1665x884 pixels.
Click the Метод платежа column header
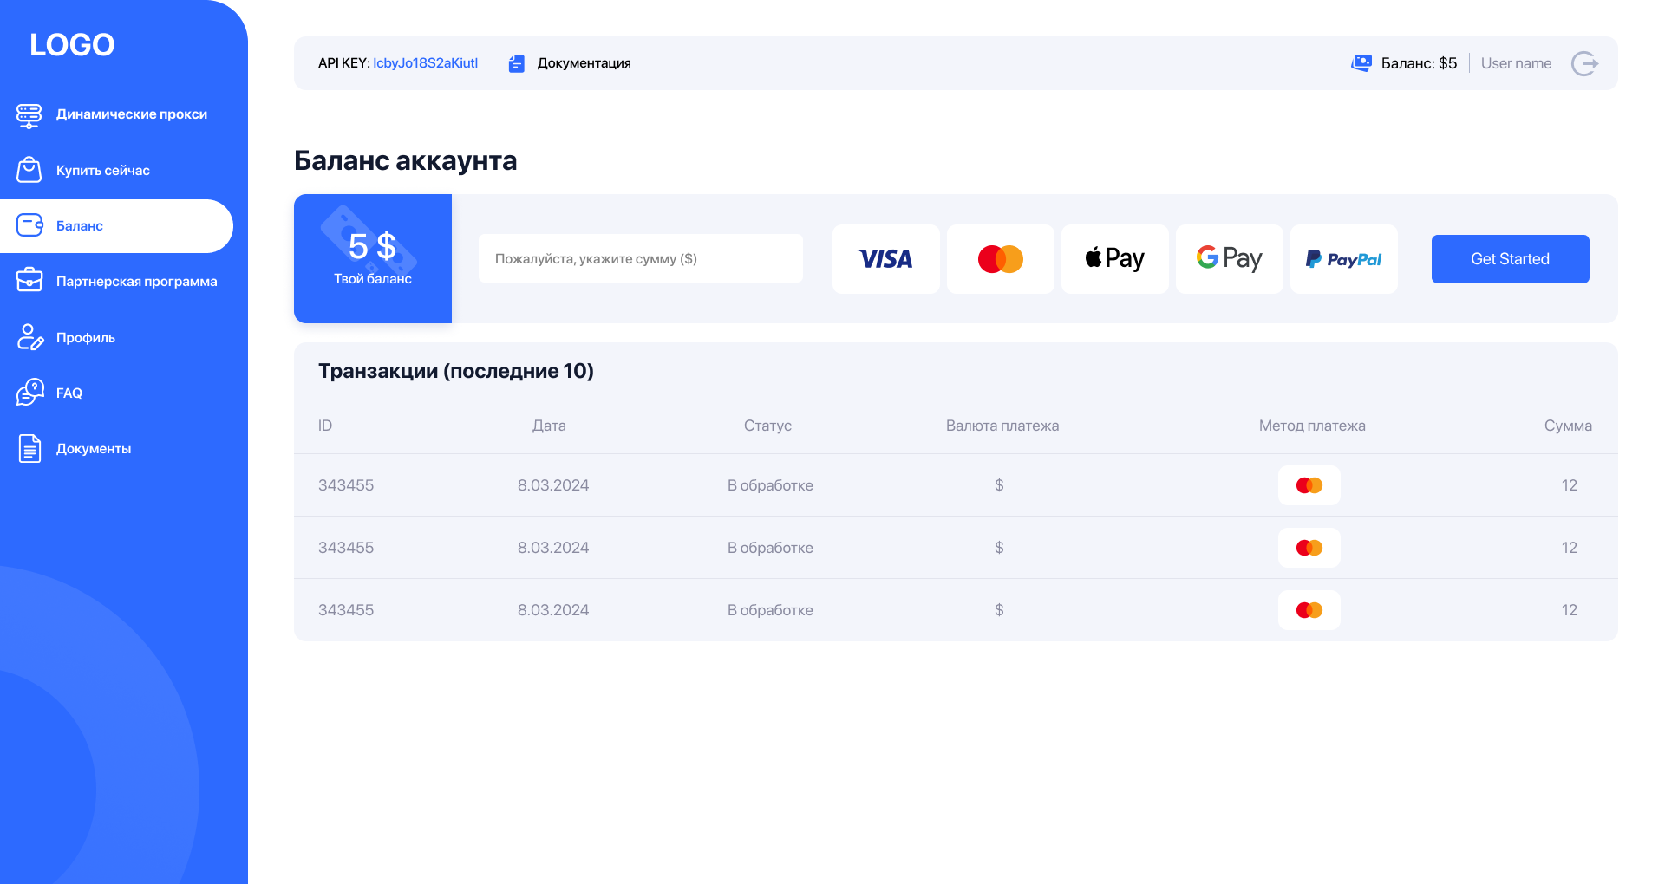pyautogui.click(x=1312, y=426)
